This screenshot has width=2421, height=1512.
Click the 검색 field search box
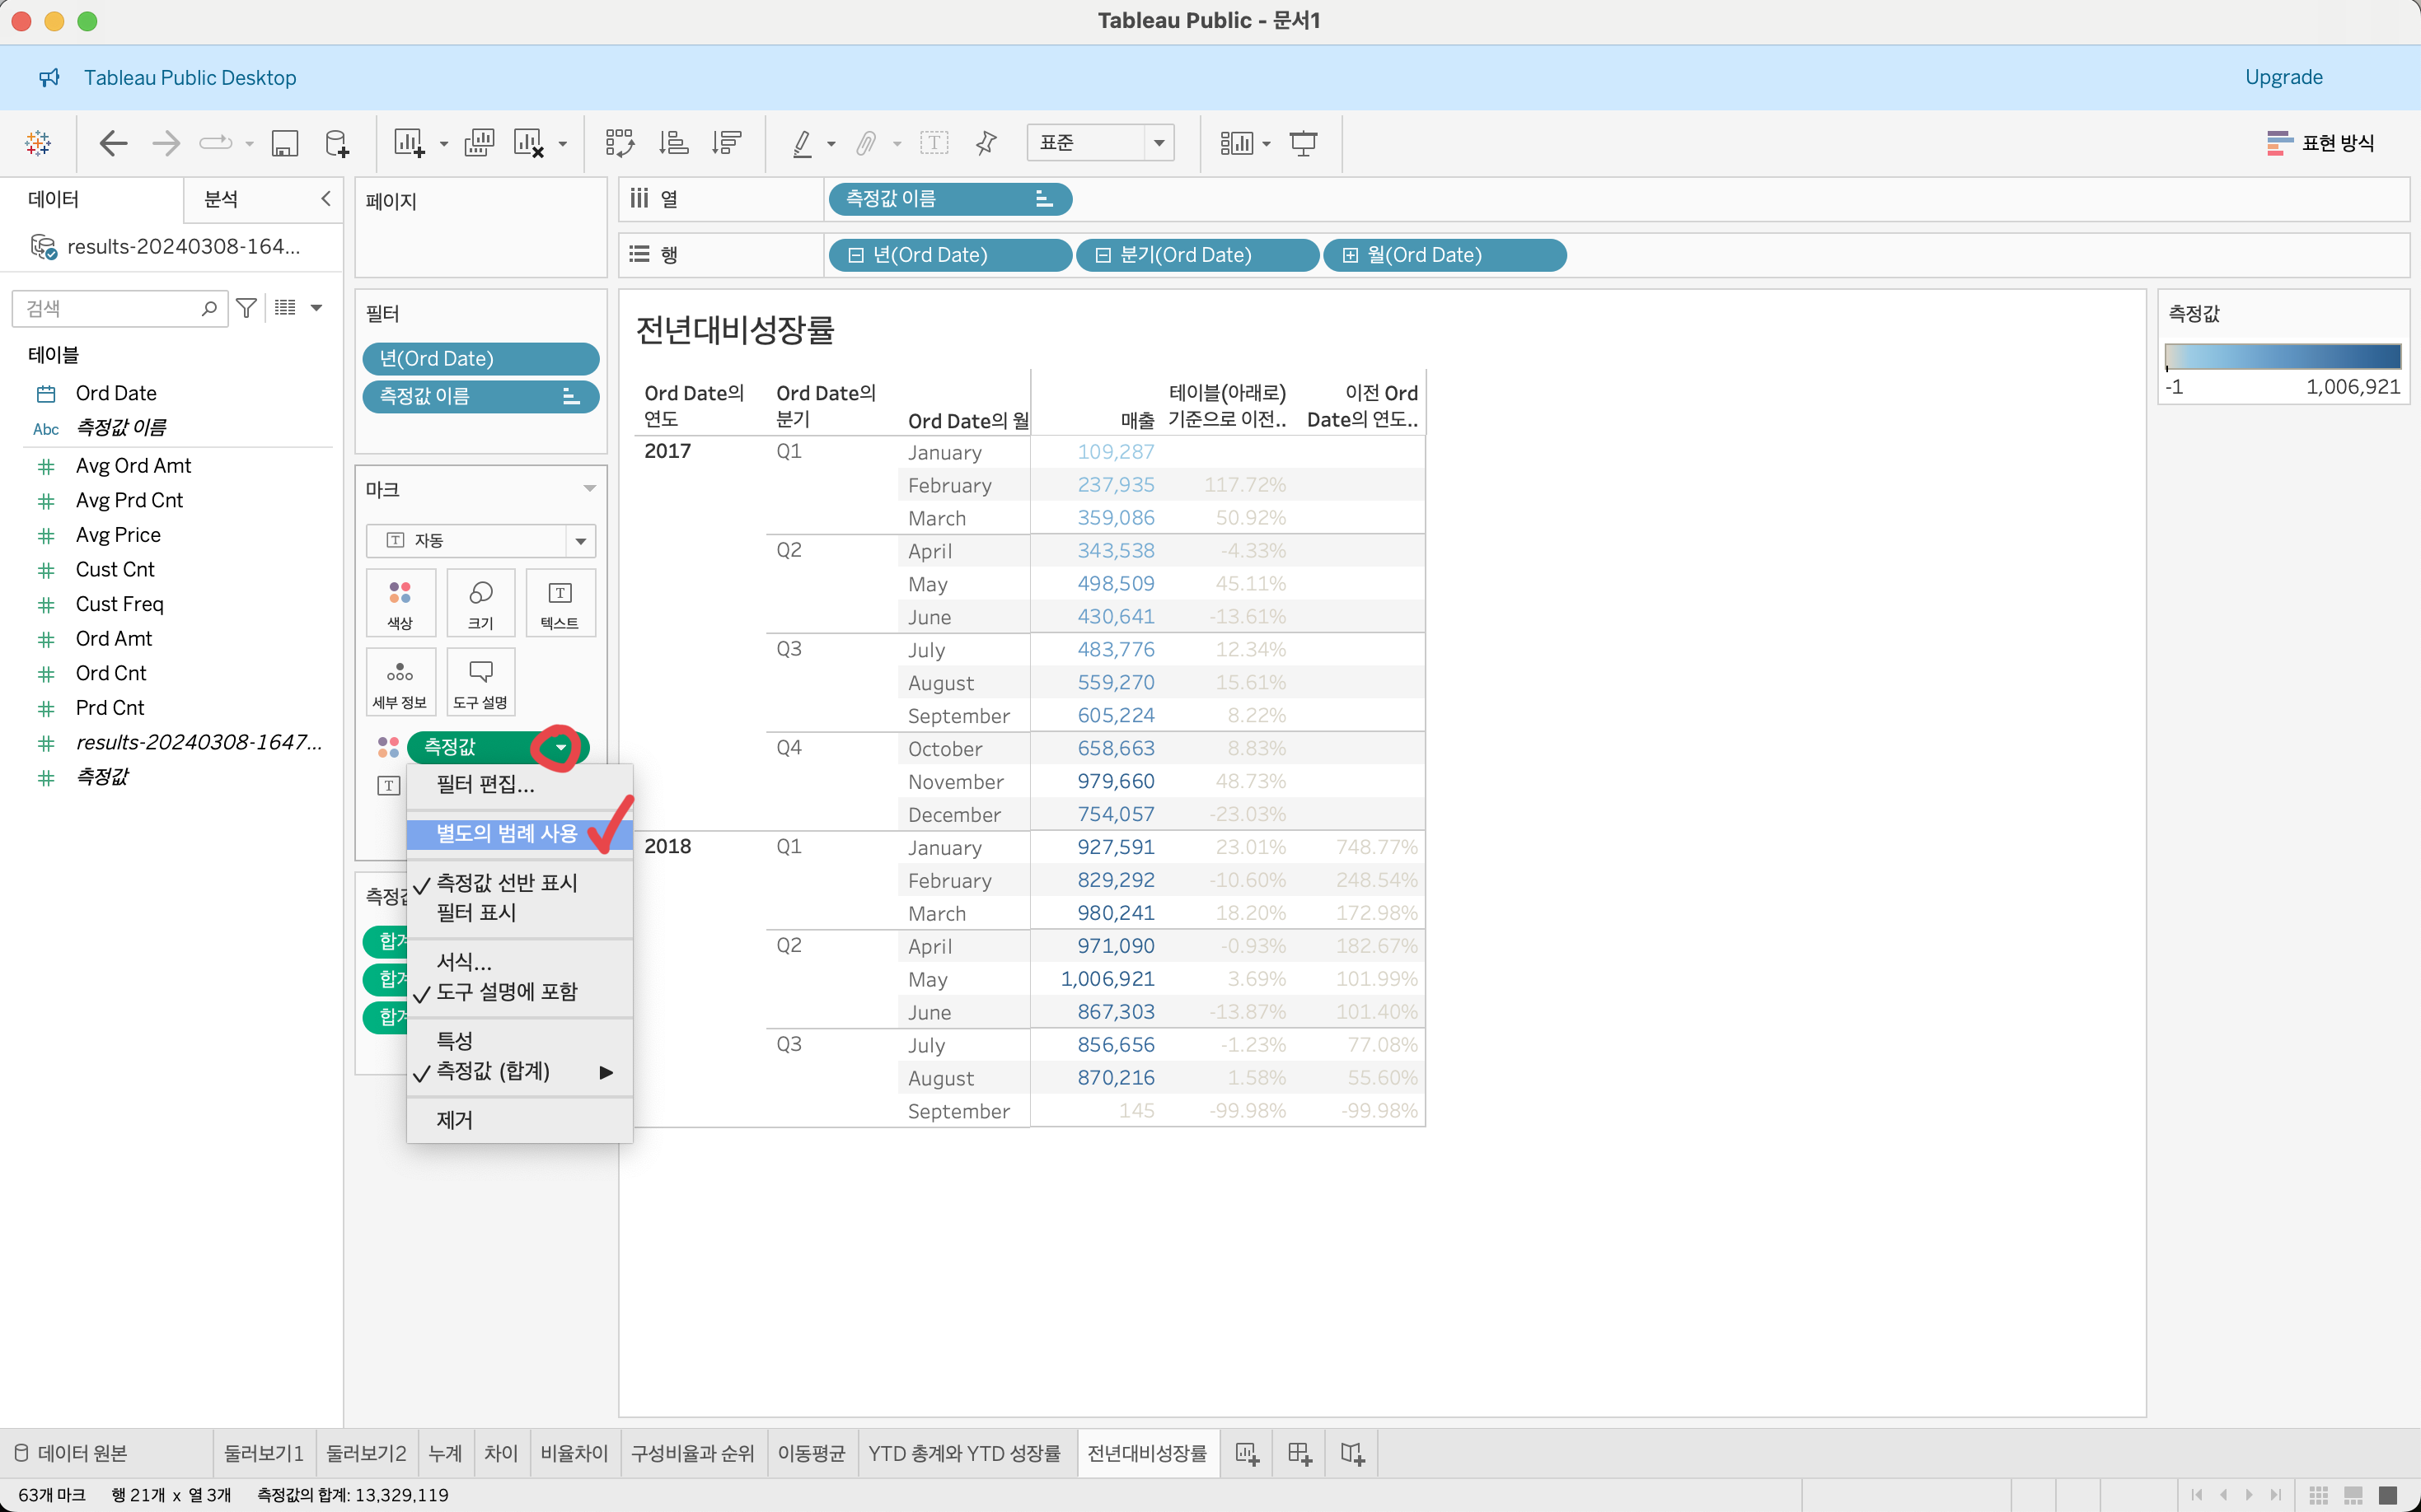(110, 308)
